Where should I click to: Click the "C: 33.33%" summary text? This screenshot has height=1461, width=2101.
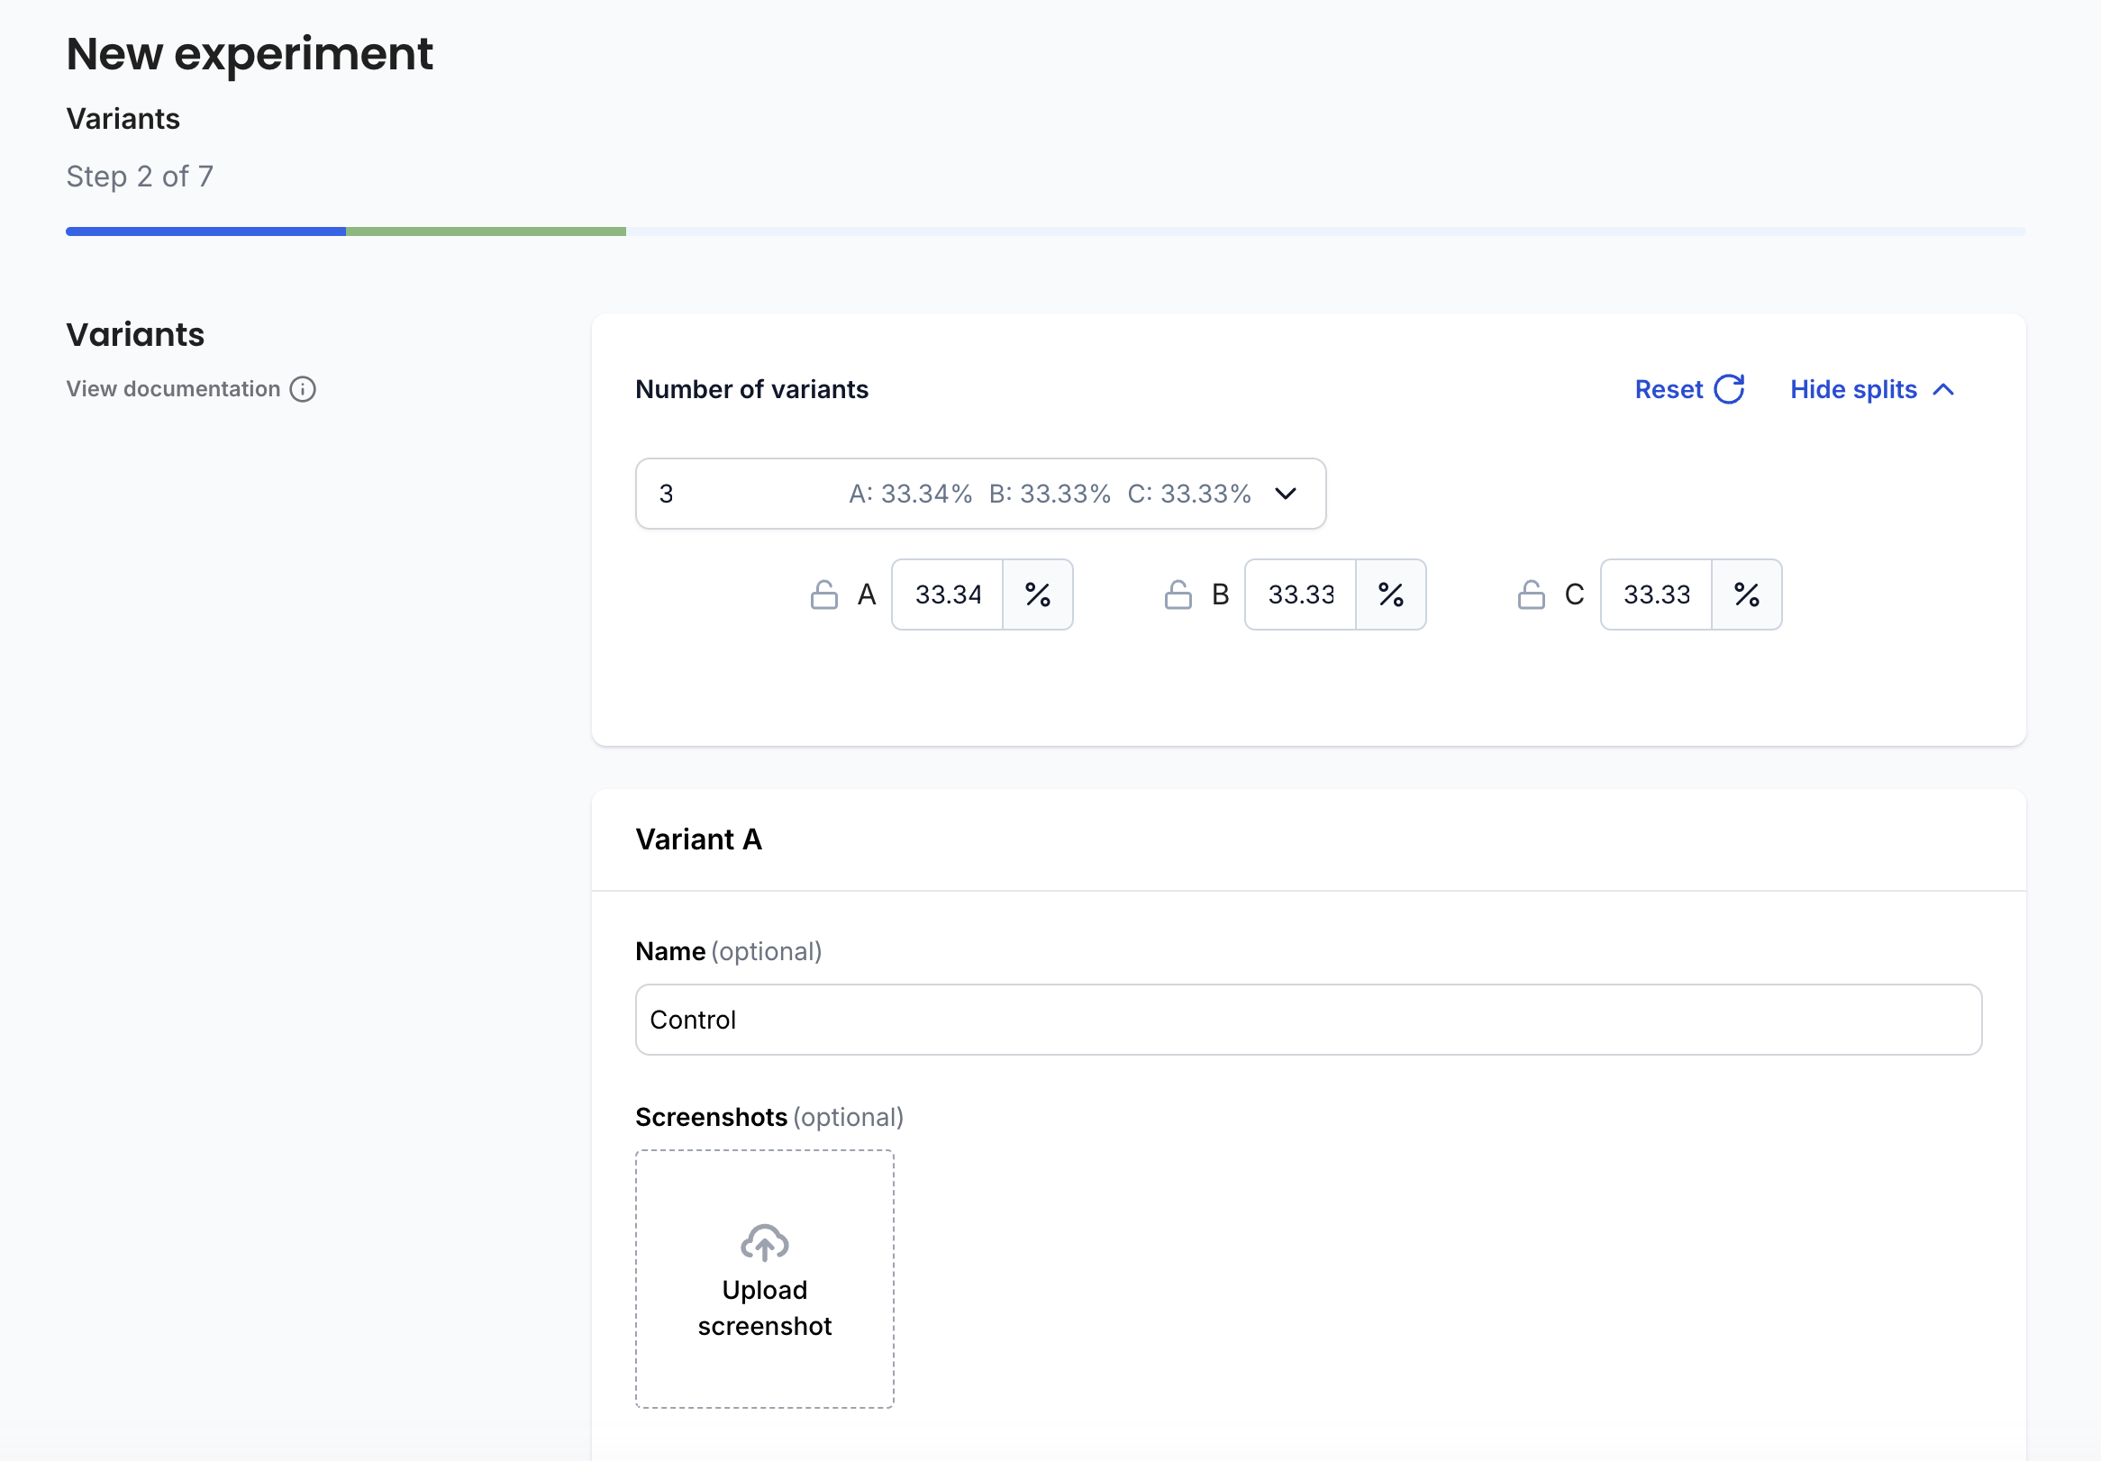coord(1188,494)
